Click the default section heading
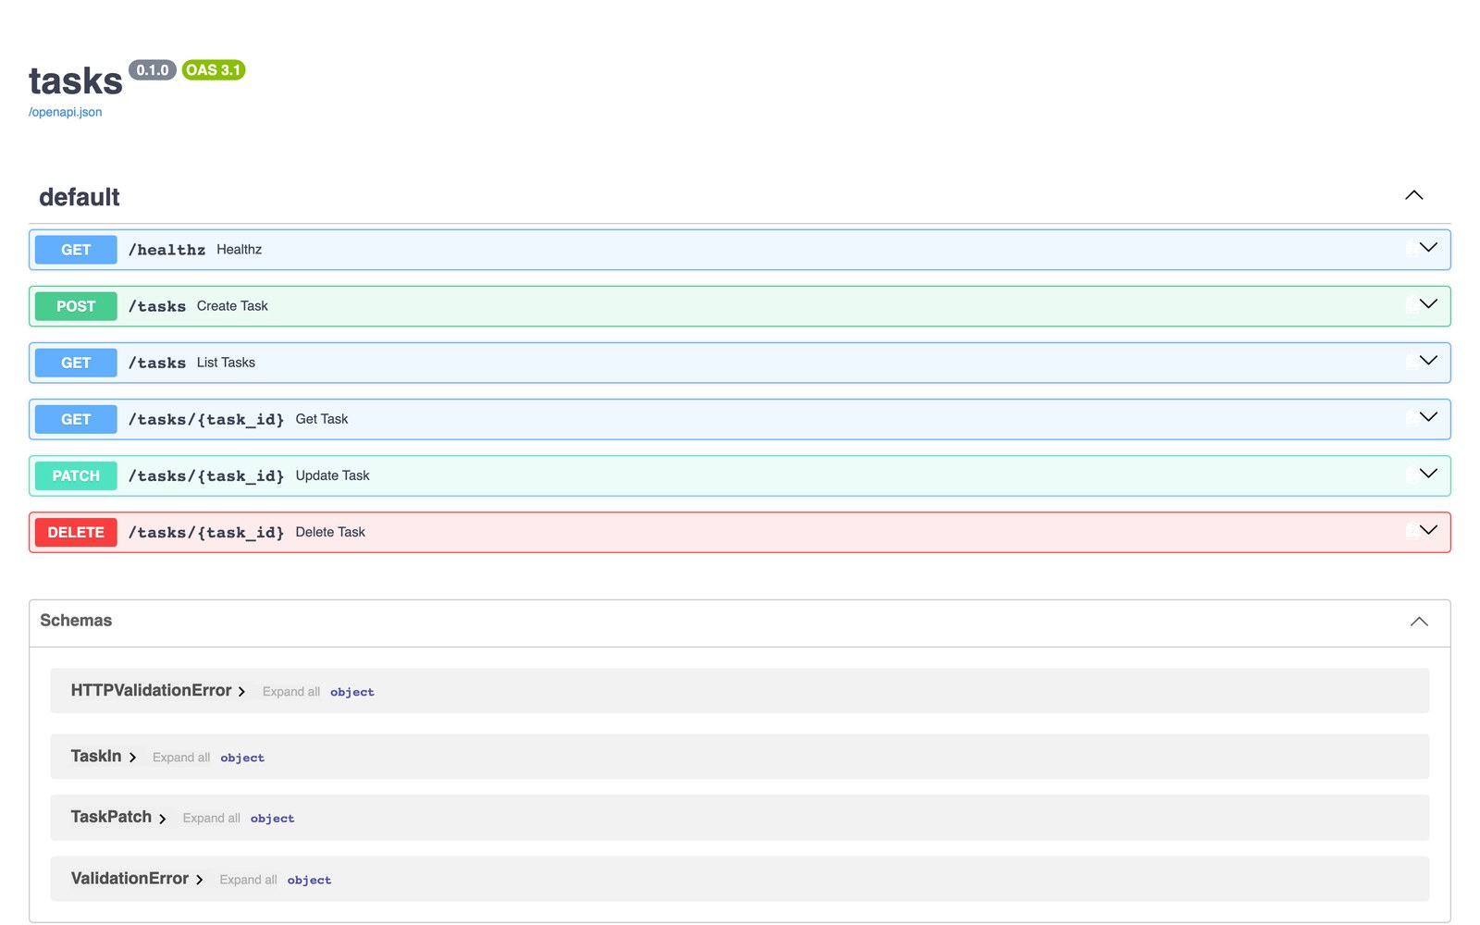The height and width of the screenshot is (925, 1480). (80, 197)
